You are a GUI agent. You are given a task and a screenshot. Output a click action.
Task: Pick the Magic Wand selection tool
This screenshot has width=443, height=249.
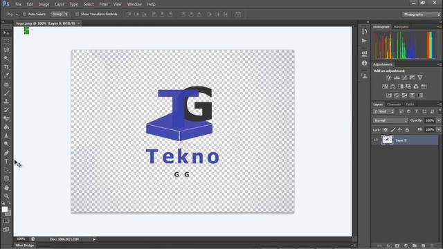[x=6, y=59]
